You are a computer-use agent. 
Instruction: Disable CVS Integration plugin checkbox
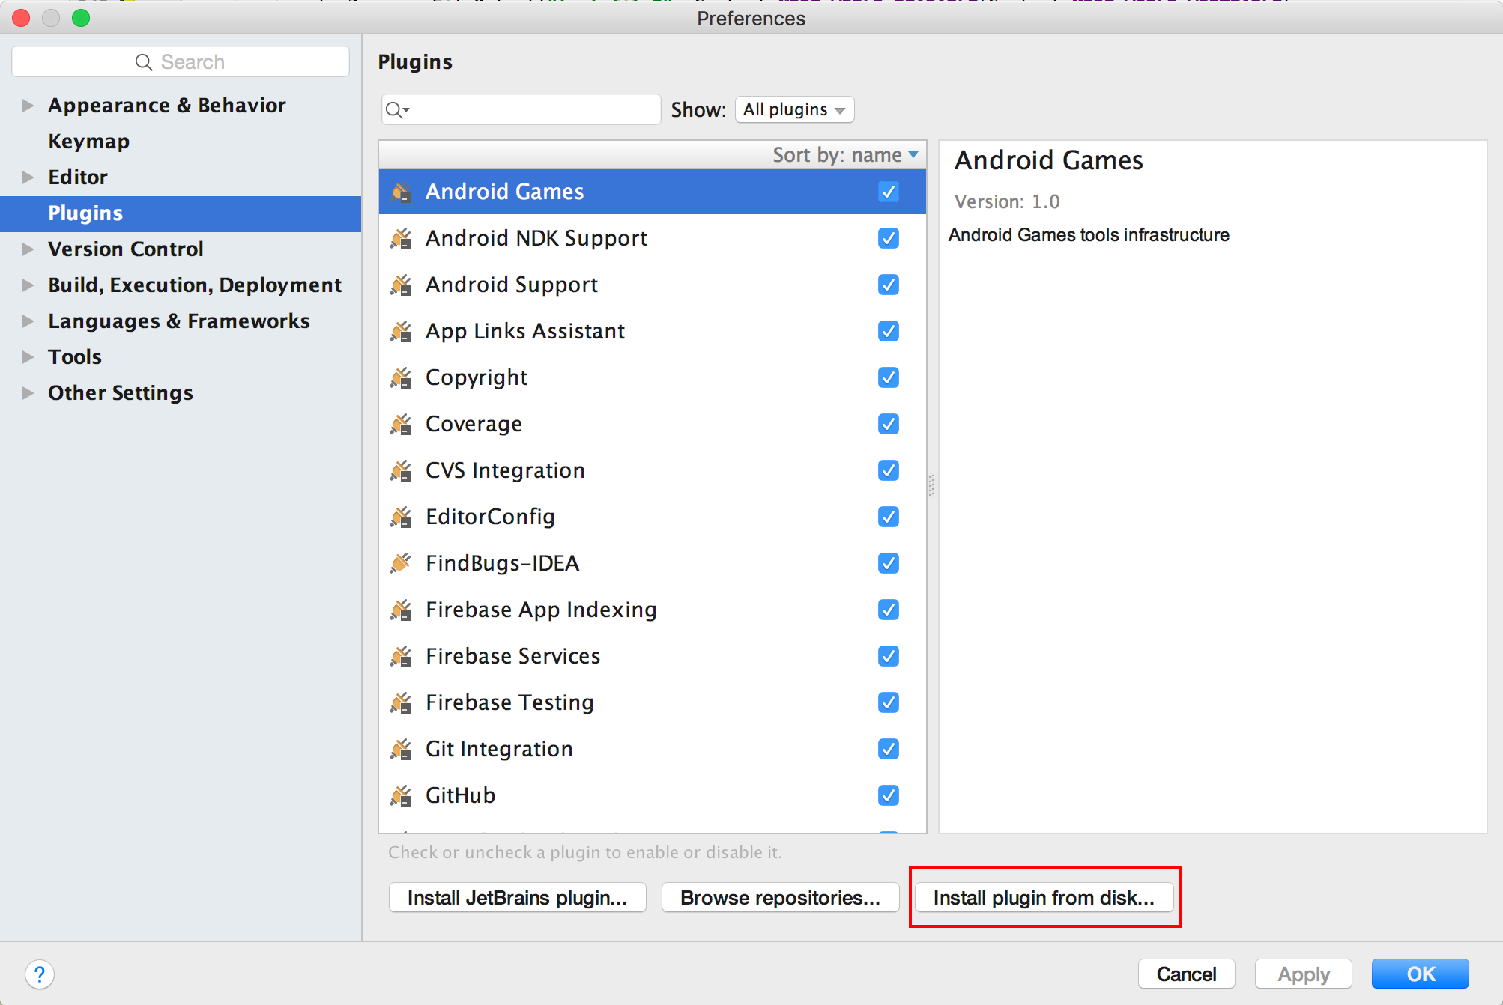(x=889, y=470)
